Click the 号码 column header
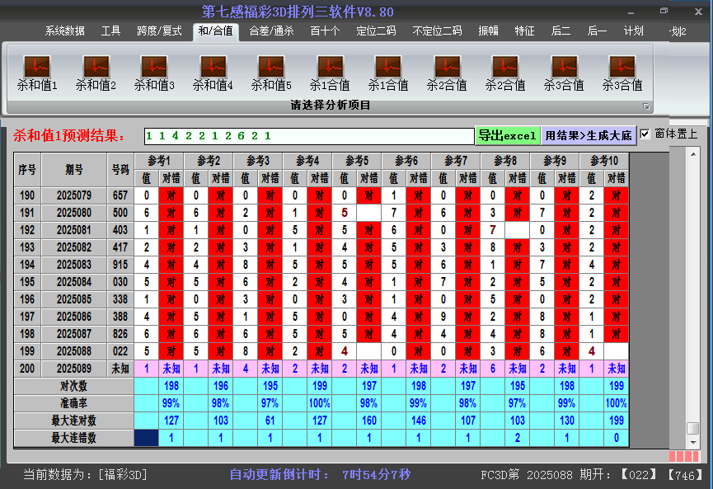This screenshot has height=489, width=713. tap(120, 170)
